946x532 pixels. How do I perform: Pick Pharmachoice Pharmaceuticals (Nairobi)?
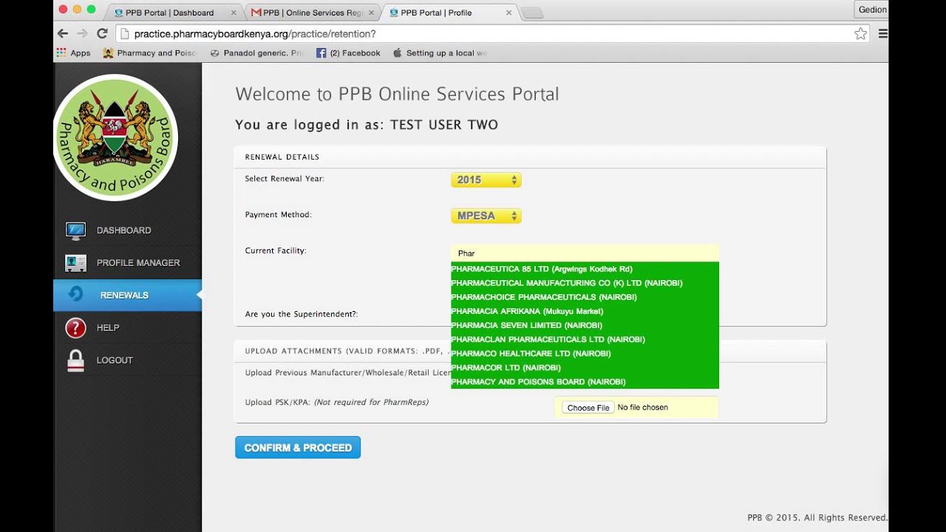click(585, 297)
